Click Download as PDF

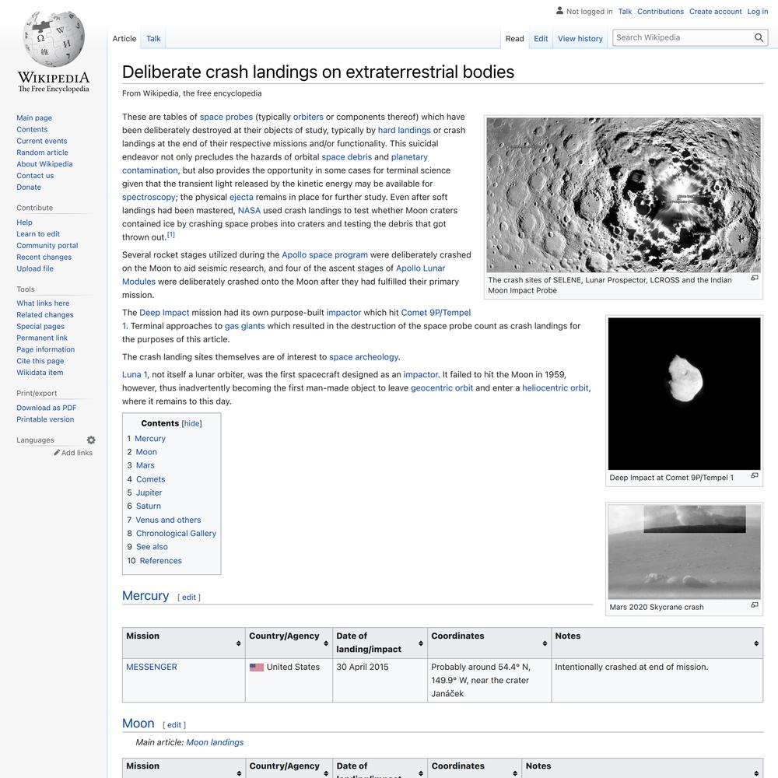[x=46, y=408]
